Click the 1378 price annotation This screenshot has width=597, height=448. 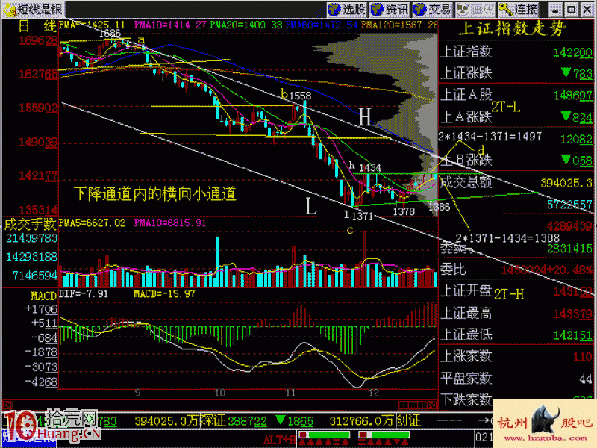tap(404, 211)
